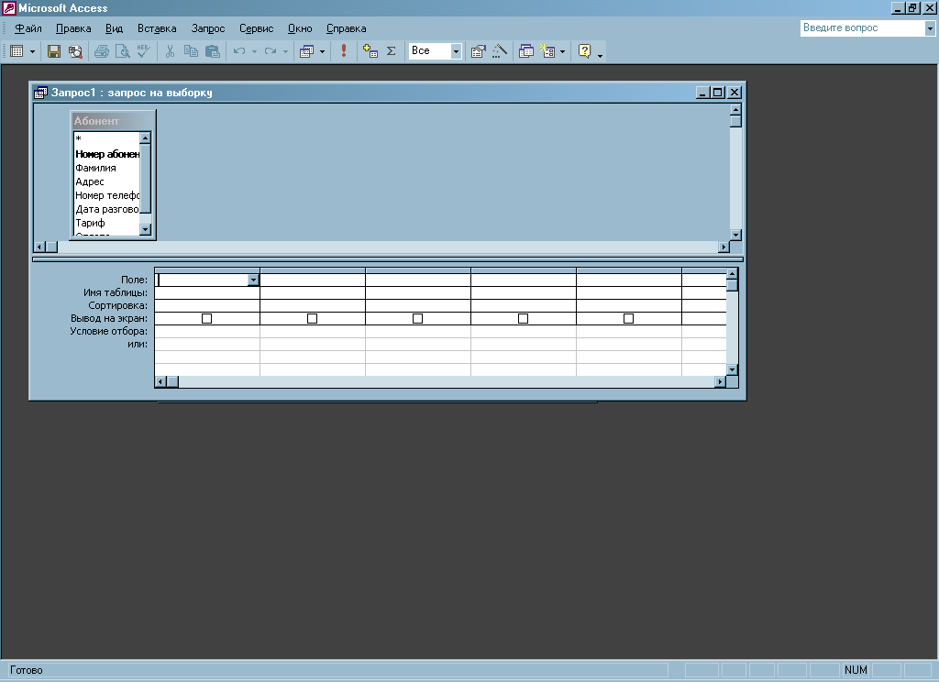Image resolution: width=939 pixels, height=682 pixels.
Task: Open the Вид menu
Action: 114,28
